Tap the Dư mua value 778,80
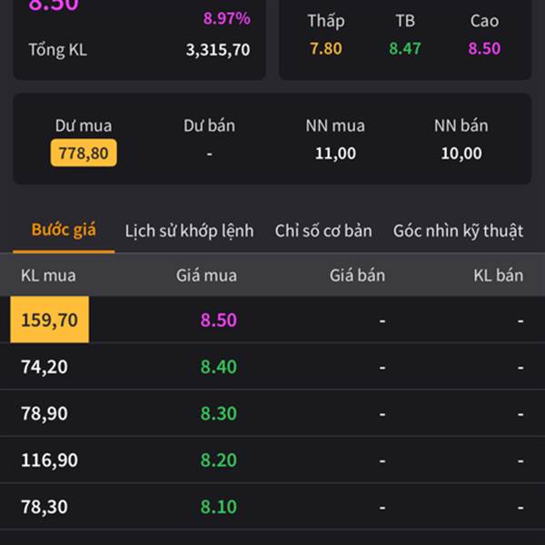Screen dimensions: 545x545 pyautogui.click(x=84, y=153)
